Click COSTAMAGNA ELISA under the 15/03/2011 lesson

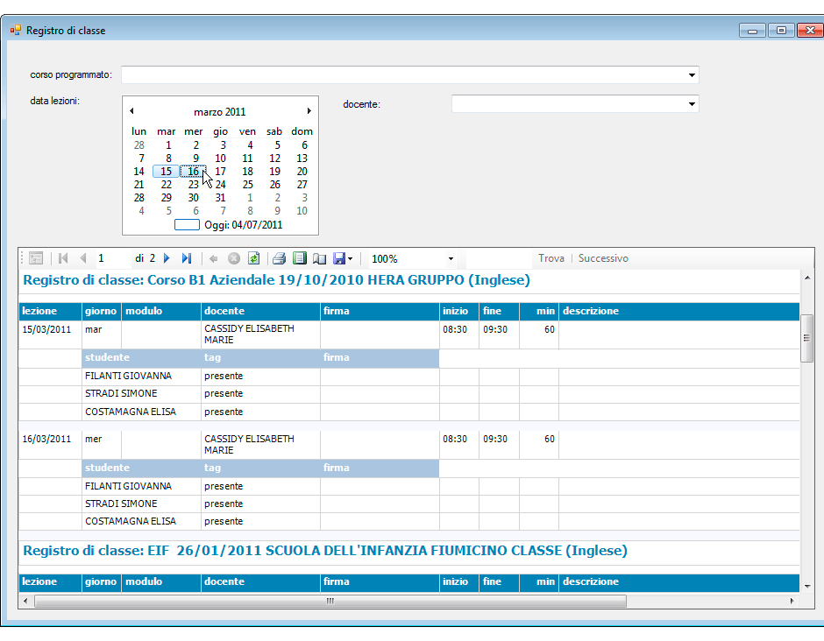(131, 412)
